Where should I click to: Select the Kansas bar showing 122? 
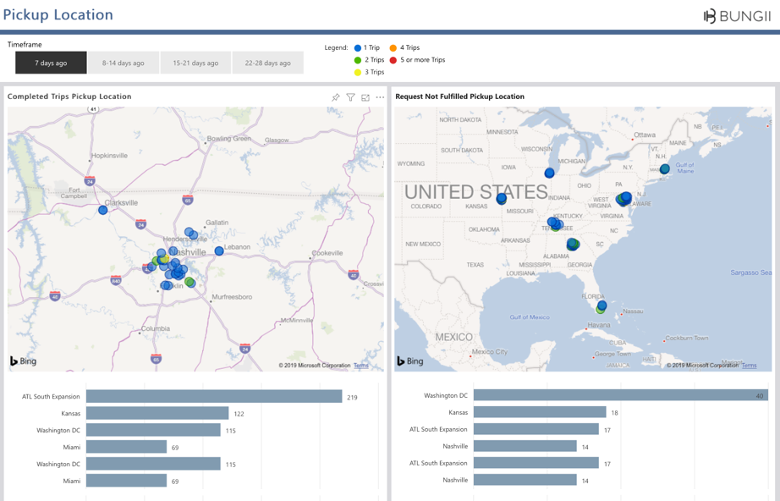[x=157, y=414]
